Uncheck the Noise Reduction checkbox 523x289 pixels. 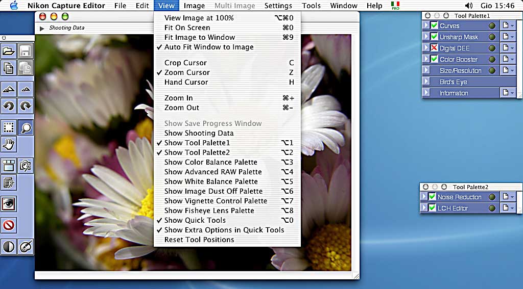coord(432,197)
